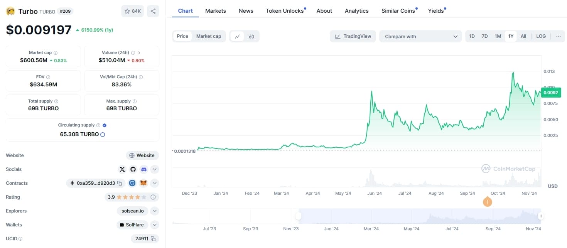Click the verified badge beside Circulating supply
The width and height of the screenshot is (567, 248).
105,125
